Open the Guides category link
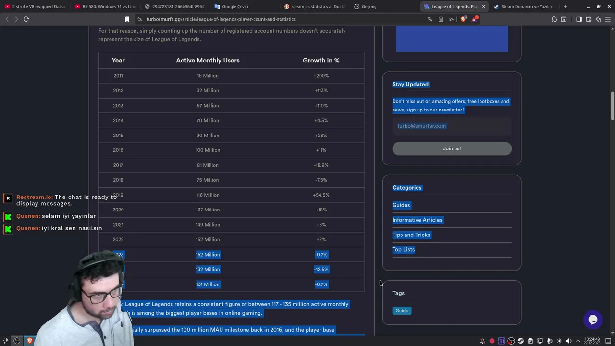615x346 pixels. coord(401,205)
